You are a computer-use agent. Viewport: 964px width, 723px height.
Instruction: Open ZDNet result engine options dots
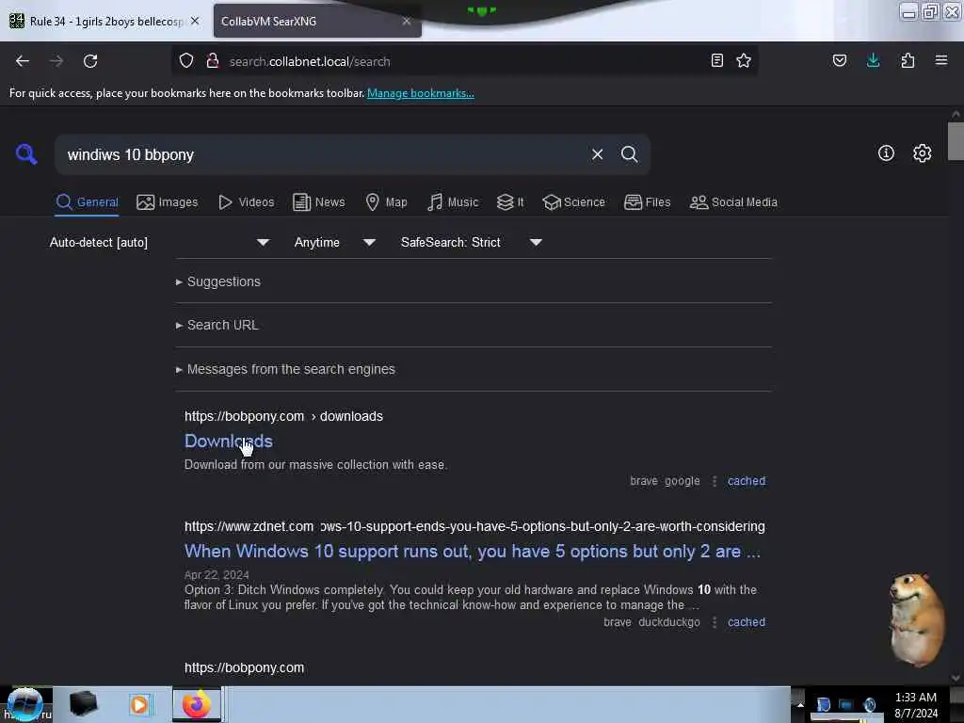pyautogui.click(x=714, y=622)
